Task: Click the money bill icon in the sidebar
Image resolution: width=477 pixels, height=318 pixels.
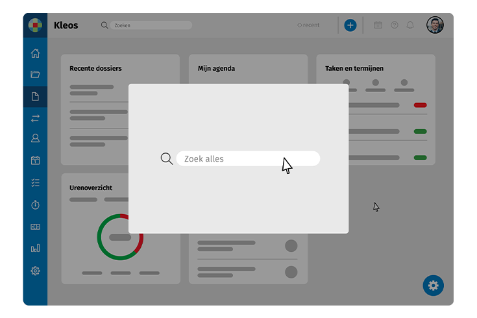Action: click(35, 226)
